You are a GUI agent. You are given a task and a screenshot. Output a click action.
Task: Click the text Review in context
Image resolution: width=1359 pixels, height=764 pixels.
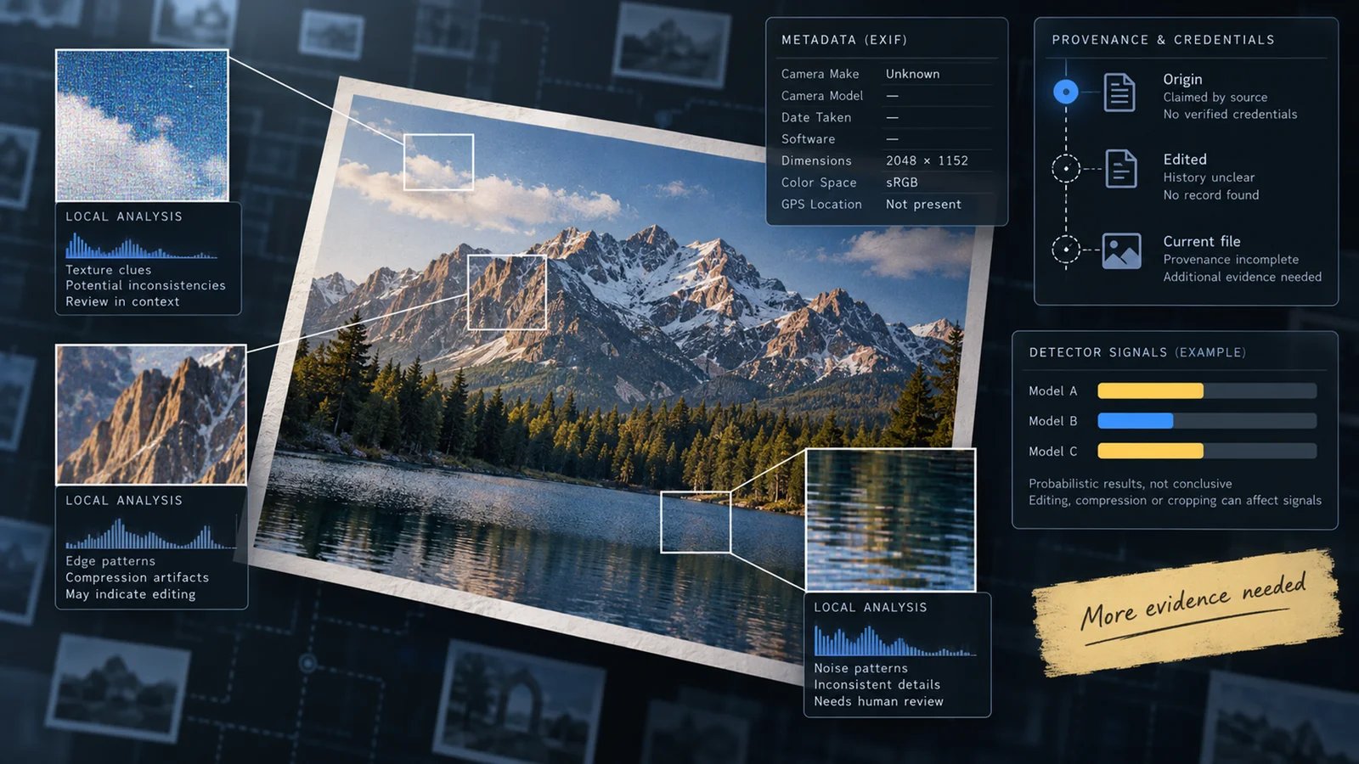122,301
